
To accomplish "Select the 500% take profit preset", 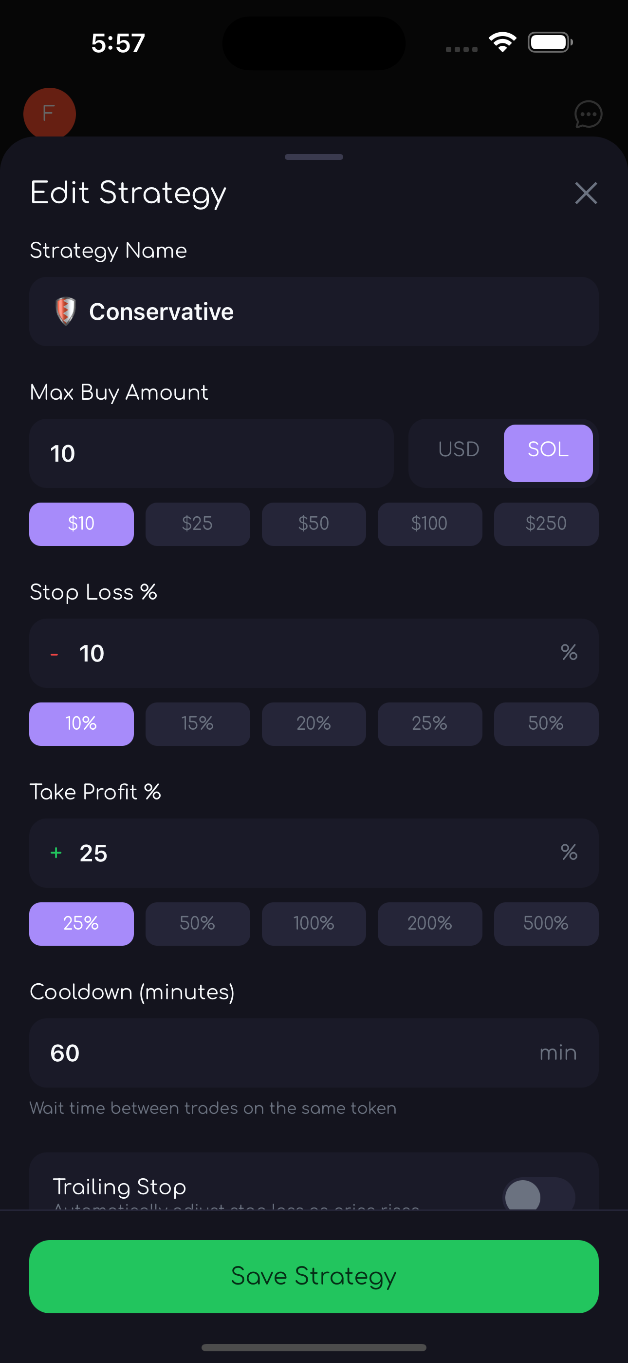I will click(x=546, y=924).
